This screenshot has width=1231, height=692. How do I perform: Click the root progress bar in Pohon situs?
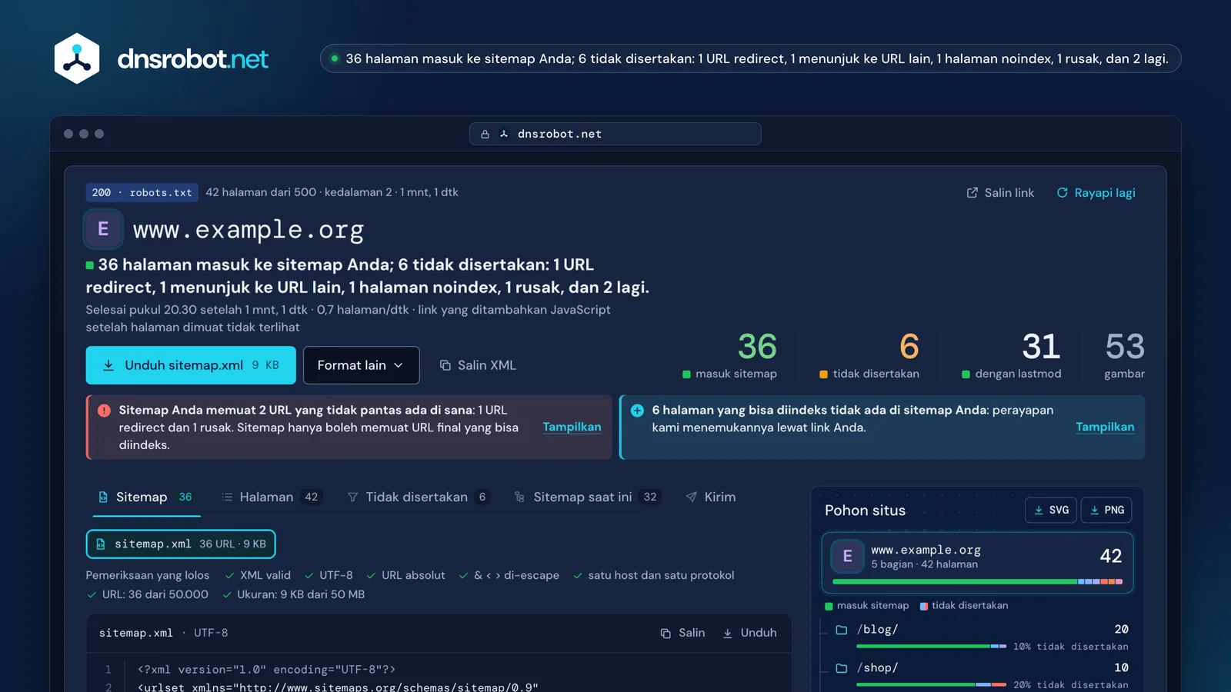point(977,582)
